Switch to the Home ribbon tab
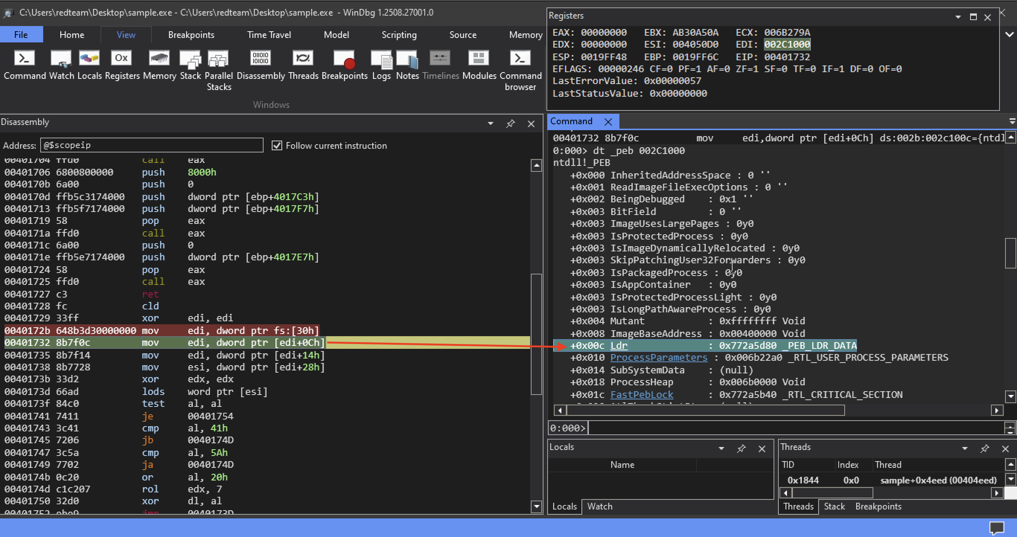Viewport: 1017px width, 537px height. [72, 35]
